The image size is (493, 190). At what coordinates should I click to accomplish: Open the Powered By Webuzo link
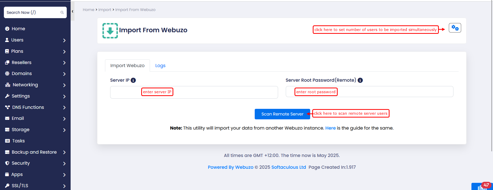(x=231, y=167)
